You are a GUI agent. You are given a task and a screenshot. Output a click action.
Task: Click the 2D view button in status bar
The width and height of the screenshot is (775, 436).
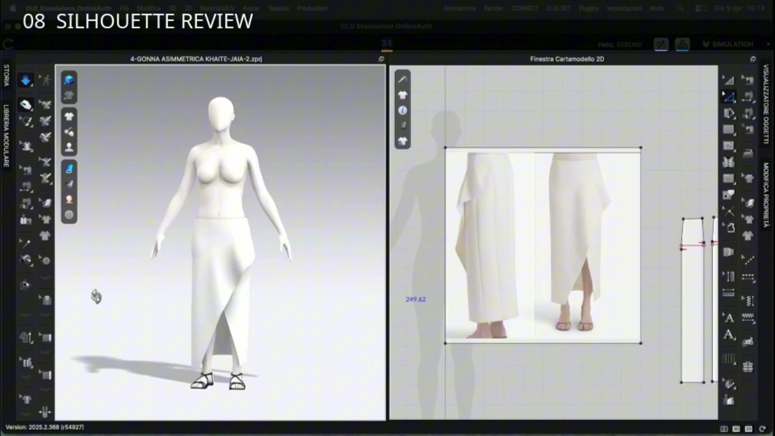pos(749,429)
